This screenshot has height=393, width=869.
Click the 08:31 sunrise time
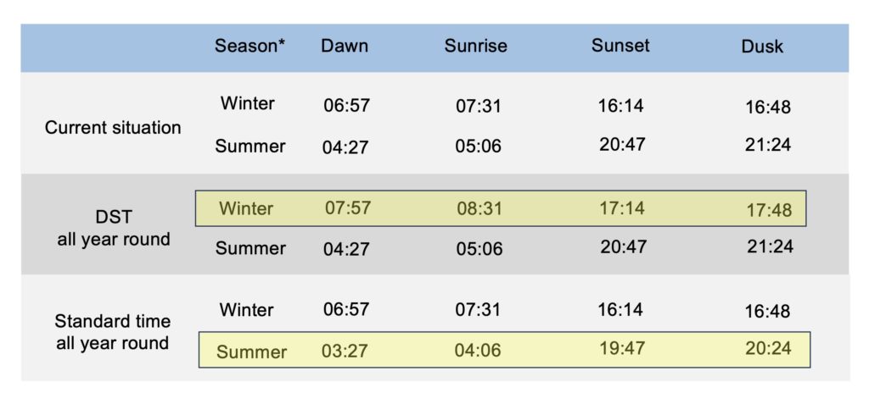point(479,208)
